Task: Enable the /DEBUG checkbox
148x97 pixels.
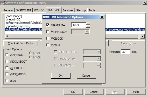Action: coord(48,45)
